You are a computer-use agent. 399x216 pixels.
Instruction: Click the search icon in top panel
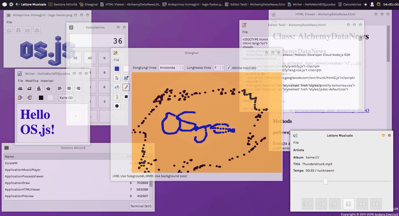pos(378,4)
